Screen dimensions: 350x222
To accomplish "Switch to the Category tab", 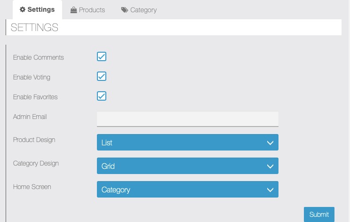I will [x=139, y=10].
